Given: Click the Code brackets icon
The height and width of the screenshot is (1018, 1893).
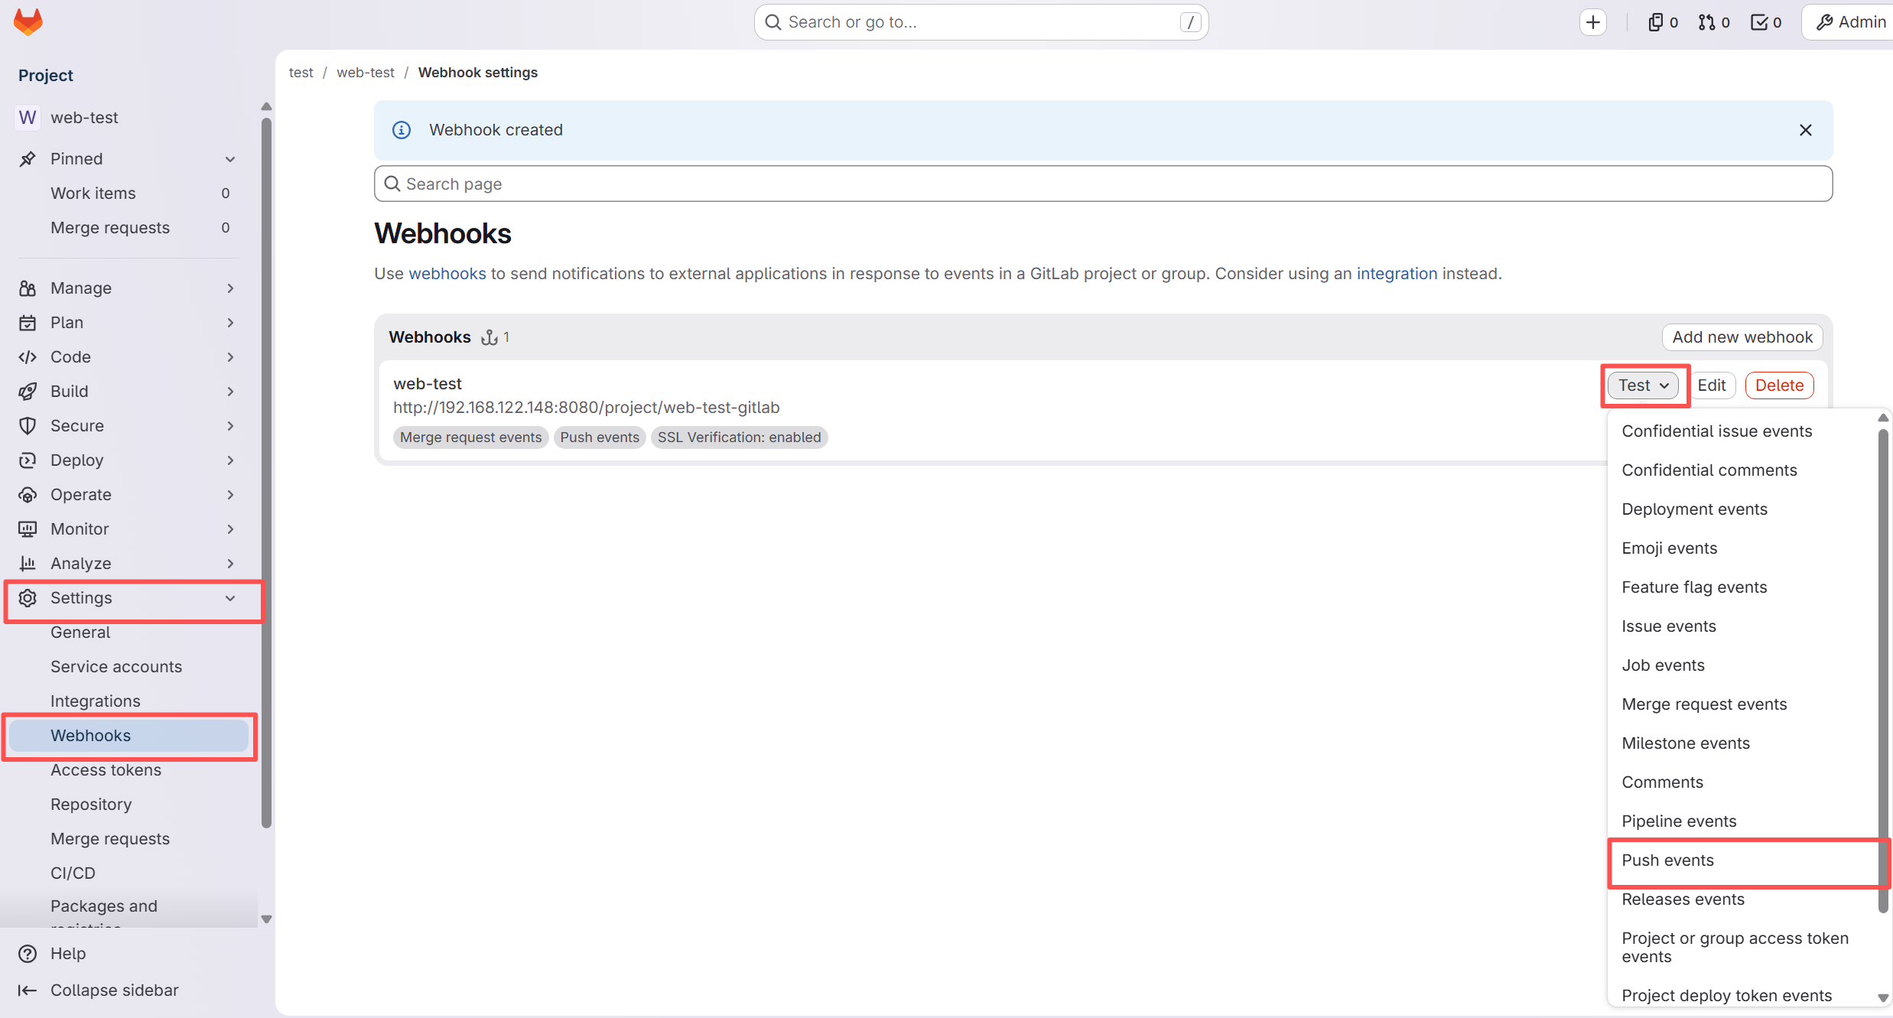Looking at the screenshot, I should point(28,357).
